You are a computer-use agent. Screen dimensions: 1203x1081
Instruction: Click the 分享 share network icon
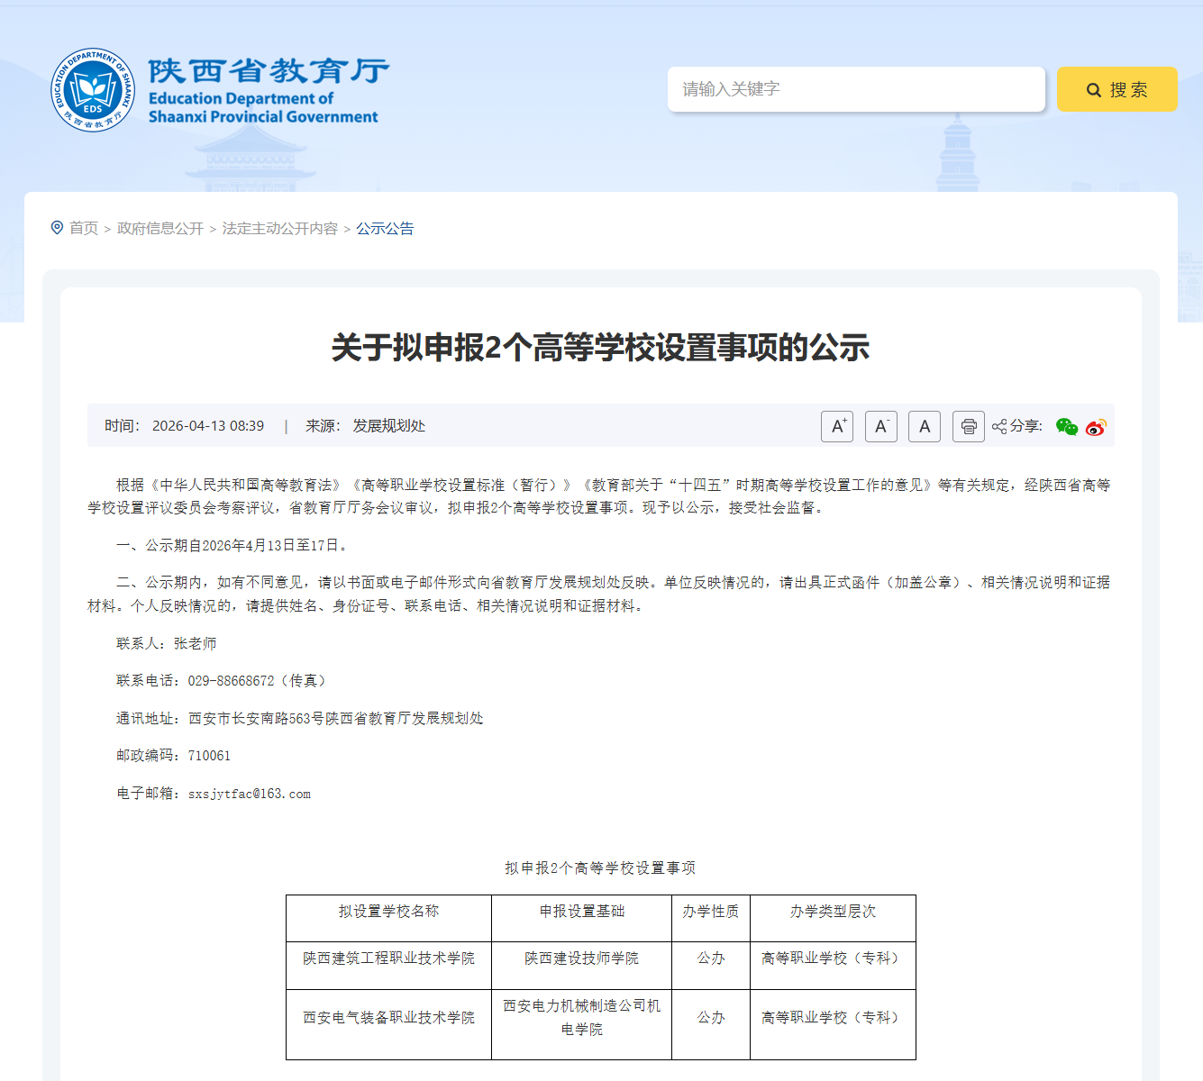point(998,426)
